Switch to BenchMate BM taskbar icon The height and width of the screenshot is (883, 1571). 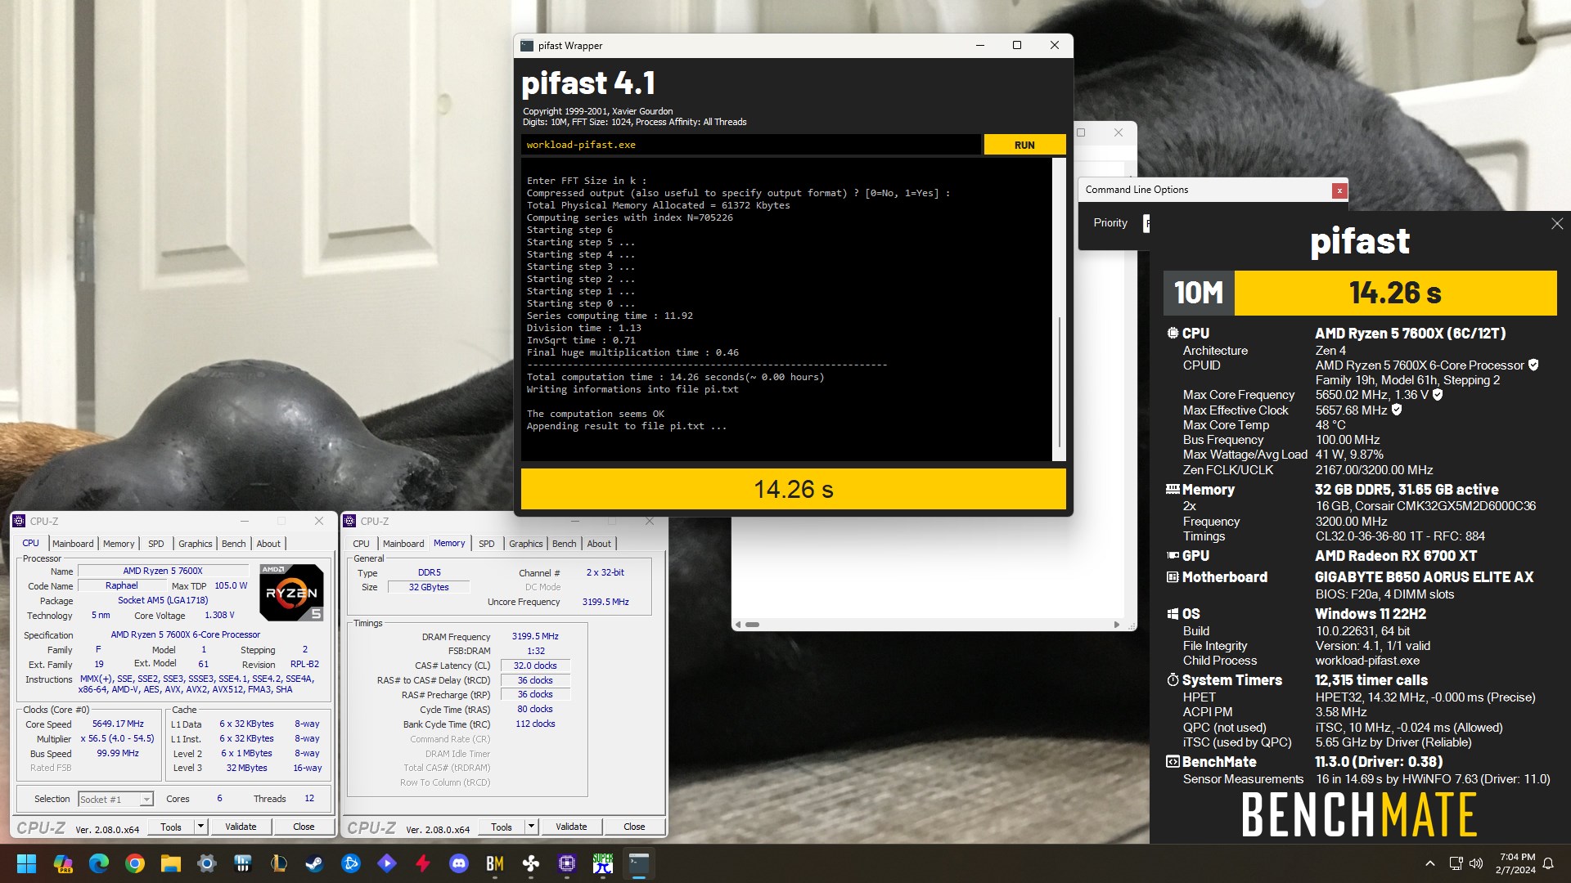494,863
